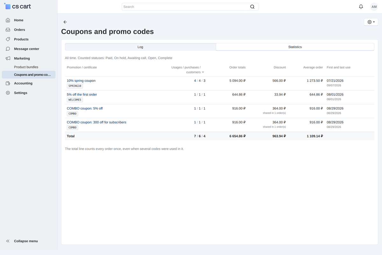Open 5% off the first order link
The height and width of the screenshot is (255, 382).
(82, 94)
